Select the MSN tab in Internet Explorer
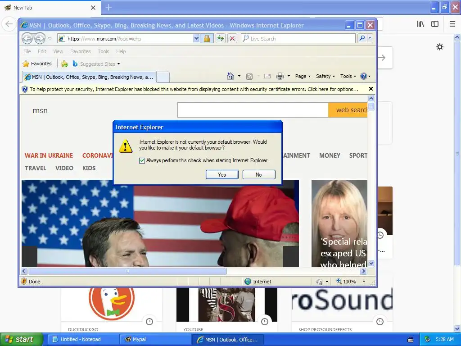Viewport: 461px width, 346px height. pyautogui.click(x=89, y=77)
